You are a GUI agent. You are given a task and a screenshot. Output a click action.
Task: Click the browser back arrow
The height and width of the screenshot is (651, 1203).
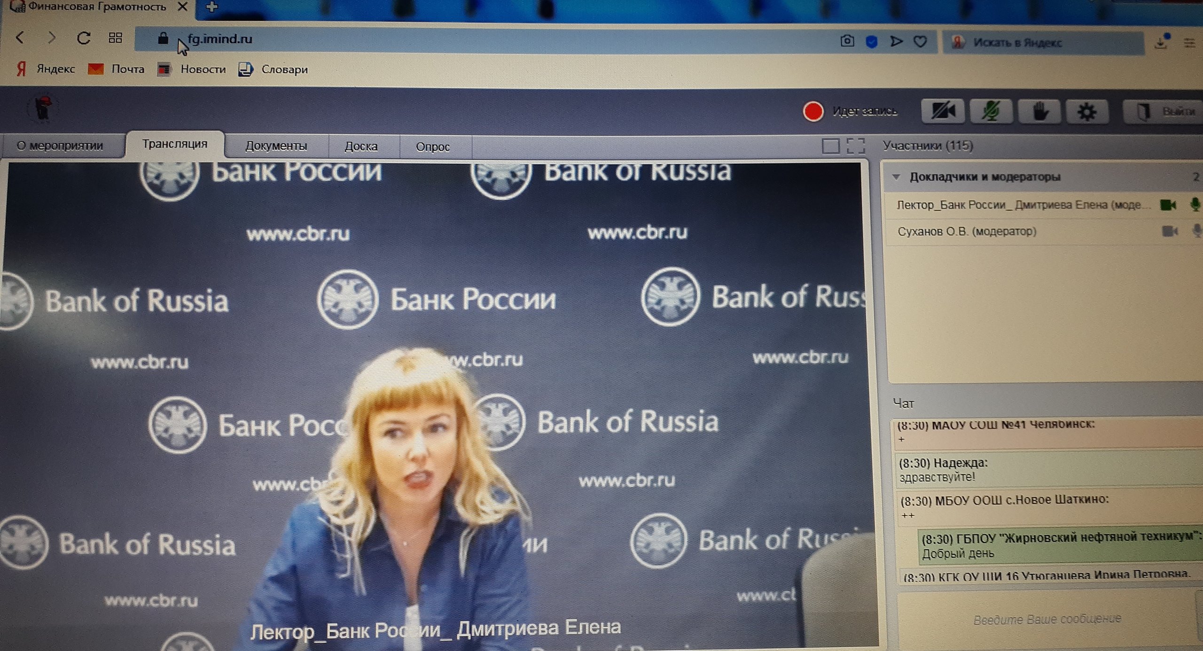point(20,38)
